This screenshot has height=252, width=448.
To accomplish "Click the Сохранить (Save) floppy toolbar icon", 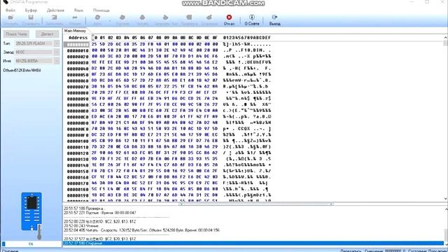I will pyautogui.click(x=31, y=17).
